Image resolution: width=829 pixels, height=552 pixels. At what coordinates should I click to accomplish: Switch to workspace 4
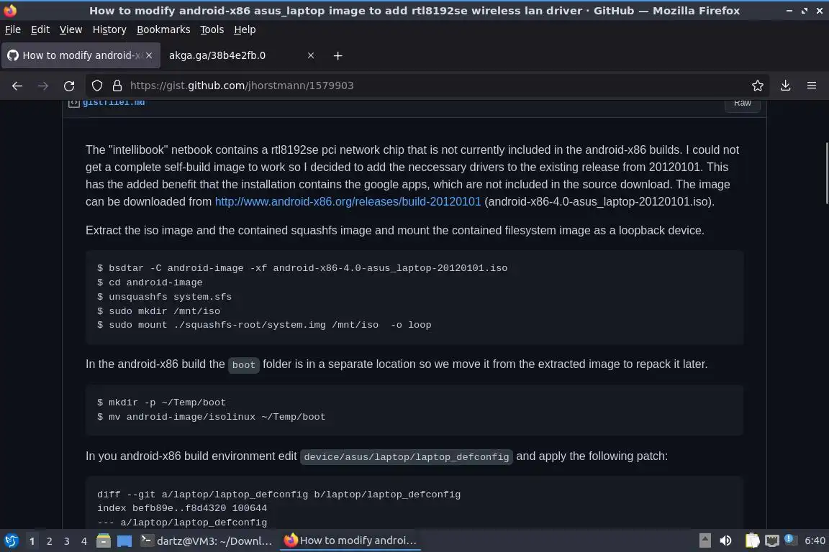point(83,541)
